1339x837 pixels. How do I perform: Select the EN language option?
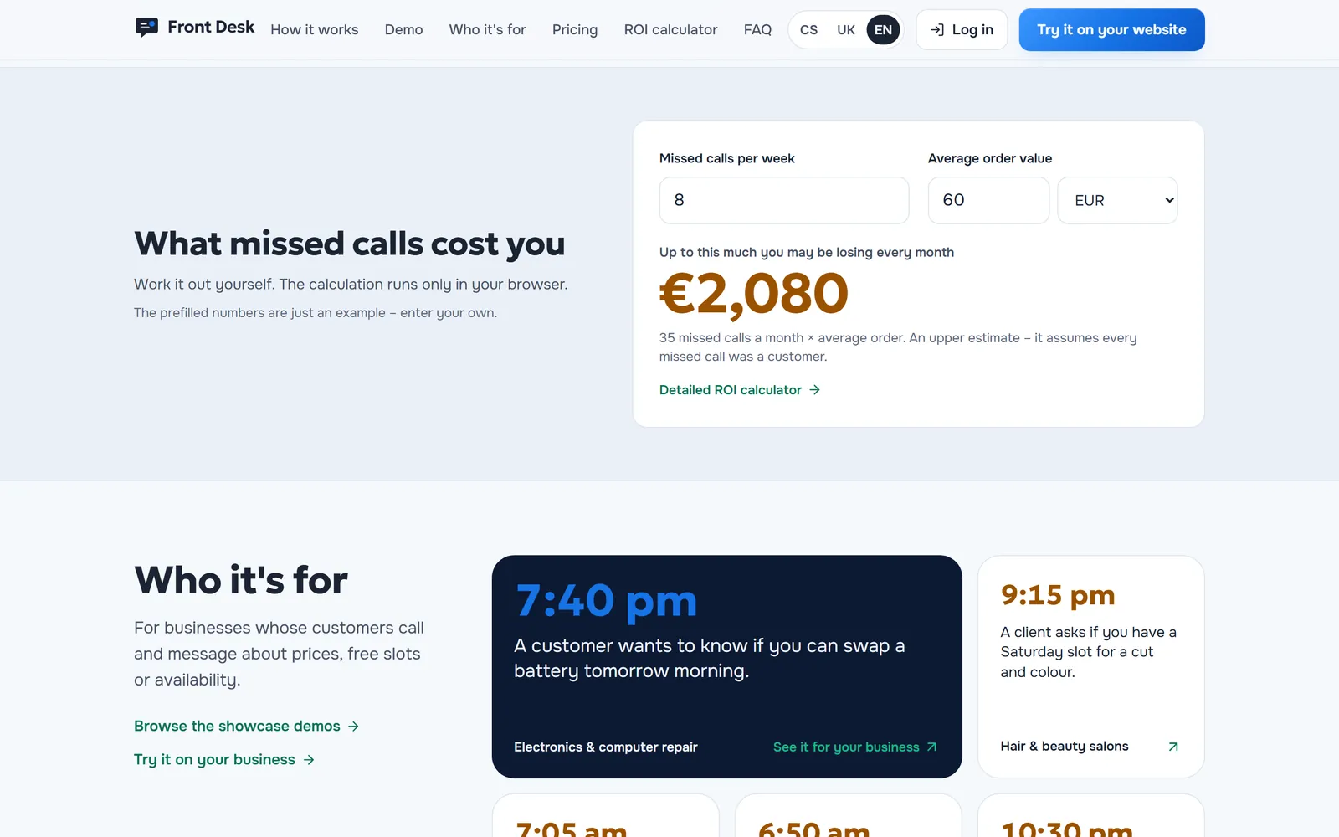[x=883, y=30]
